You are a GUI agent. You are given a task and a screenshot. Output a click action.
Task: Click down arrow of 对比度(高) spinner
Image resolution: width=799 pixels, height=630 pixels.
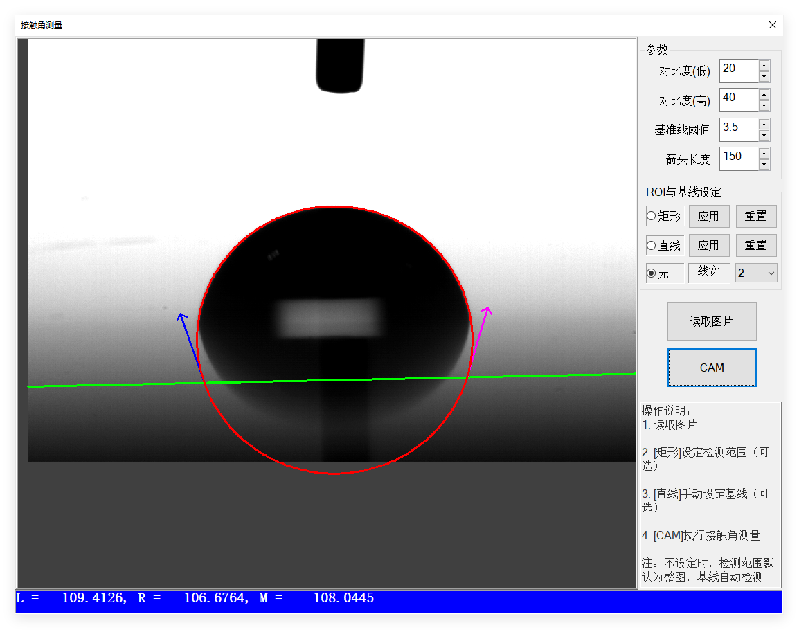764,105
